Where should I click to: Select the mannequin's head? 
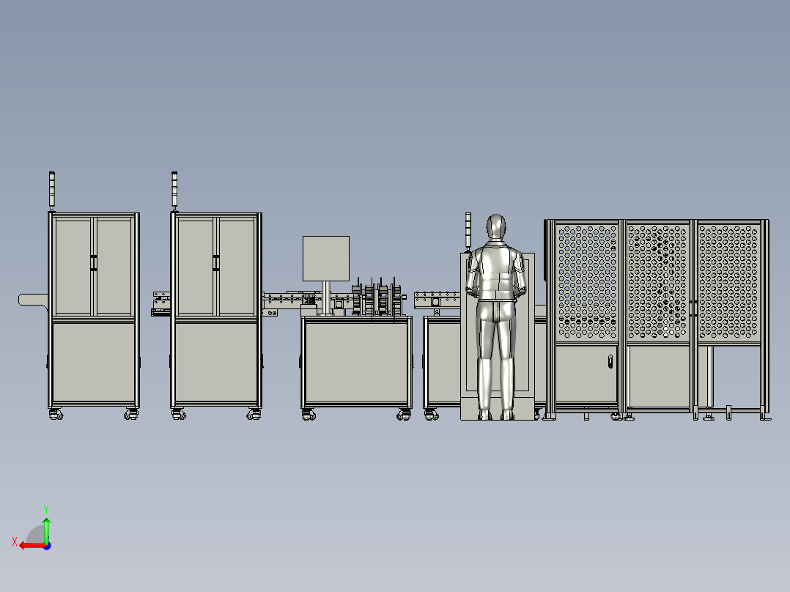(495, 228)
